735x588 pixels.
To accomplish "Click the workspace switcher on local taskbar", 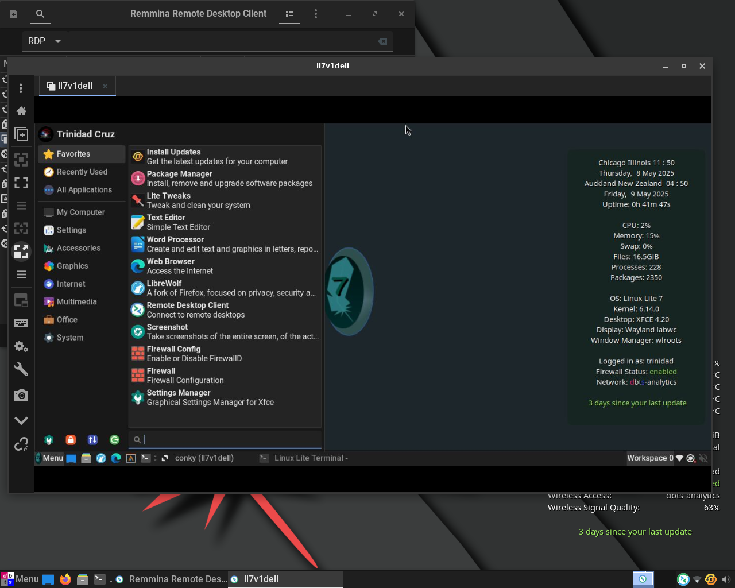I will tap(643, 579).
